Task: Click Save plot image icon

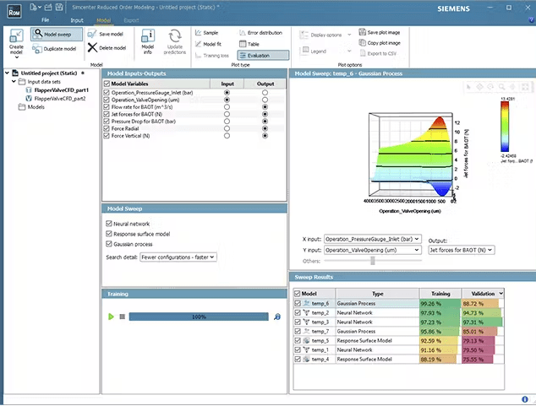Action: pyautogui.click(x=362, y=32)
